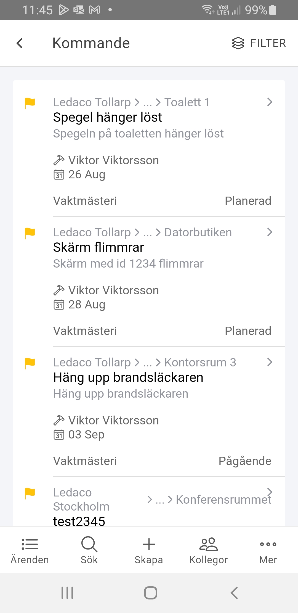The width and height of the screenshot is (298, 613).
Task: Tap the calendar icon beside 26 Aug
Action: click(59, 175)
